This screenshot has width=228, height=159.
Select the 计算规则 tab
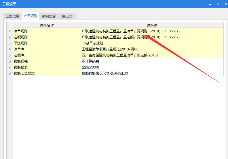(x=31, y=16)
